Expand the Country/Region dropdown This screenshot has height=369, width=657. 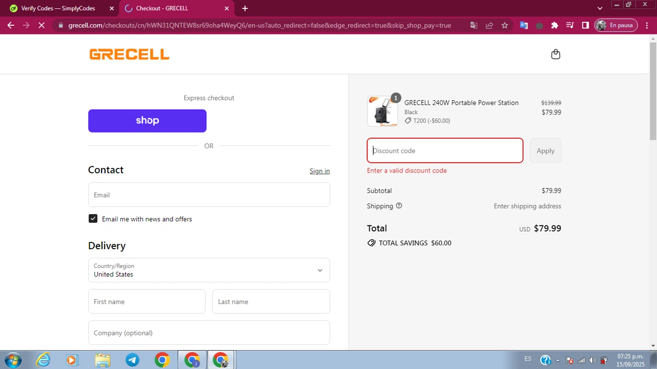pos(209,270)
